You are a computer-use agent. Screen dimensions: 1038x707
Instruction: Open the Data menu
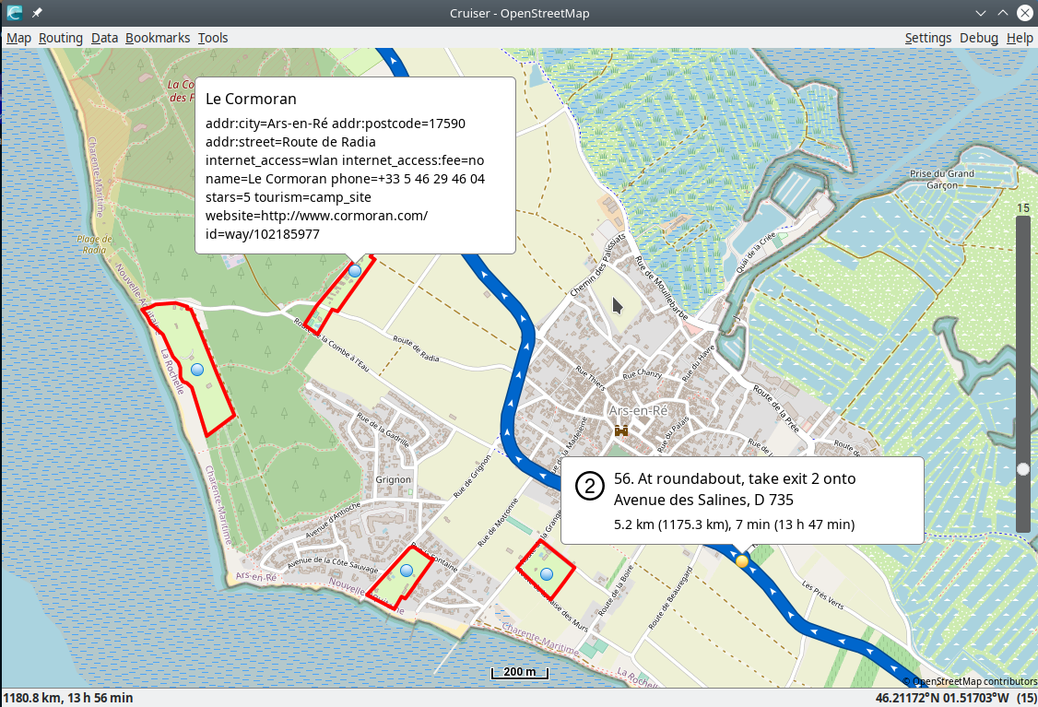104,38
